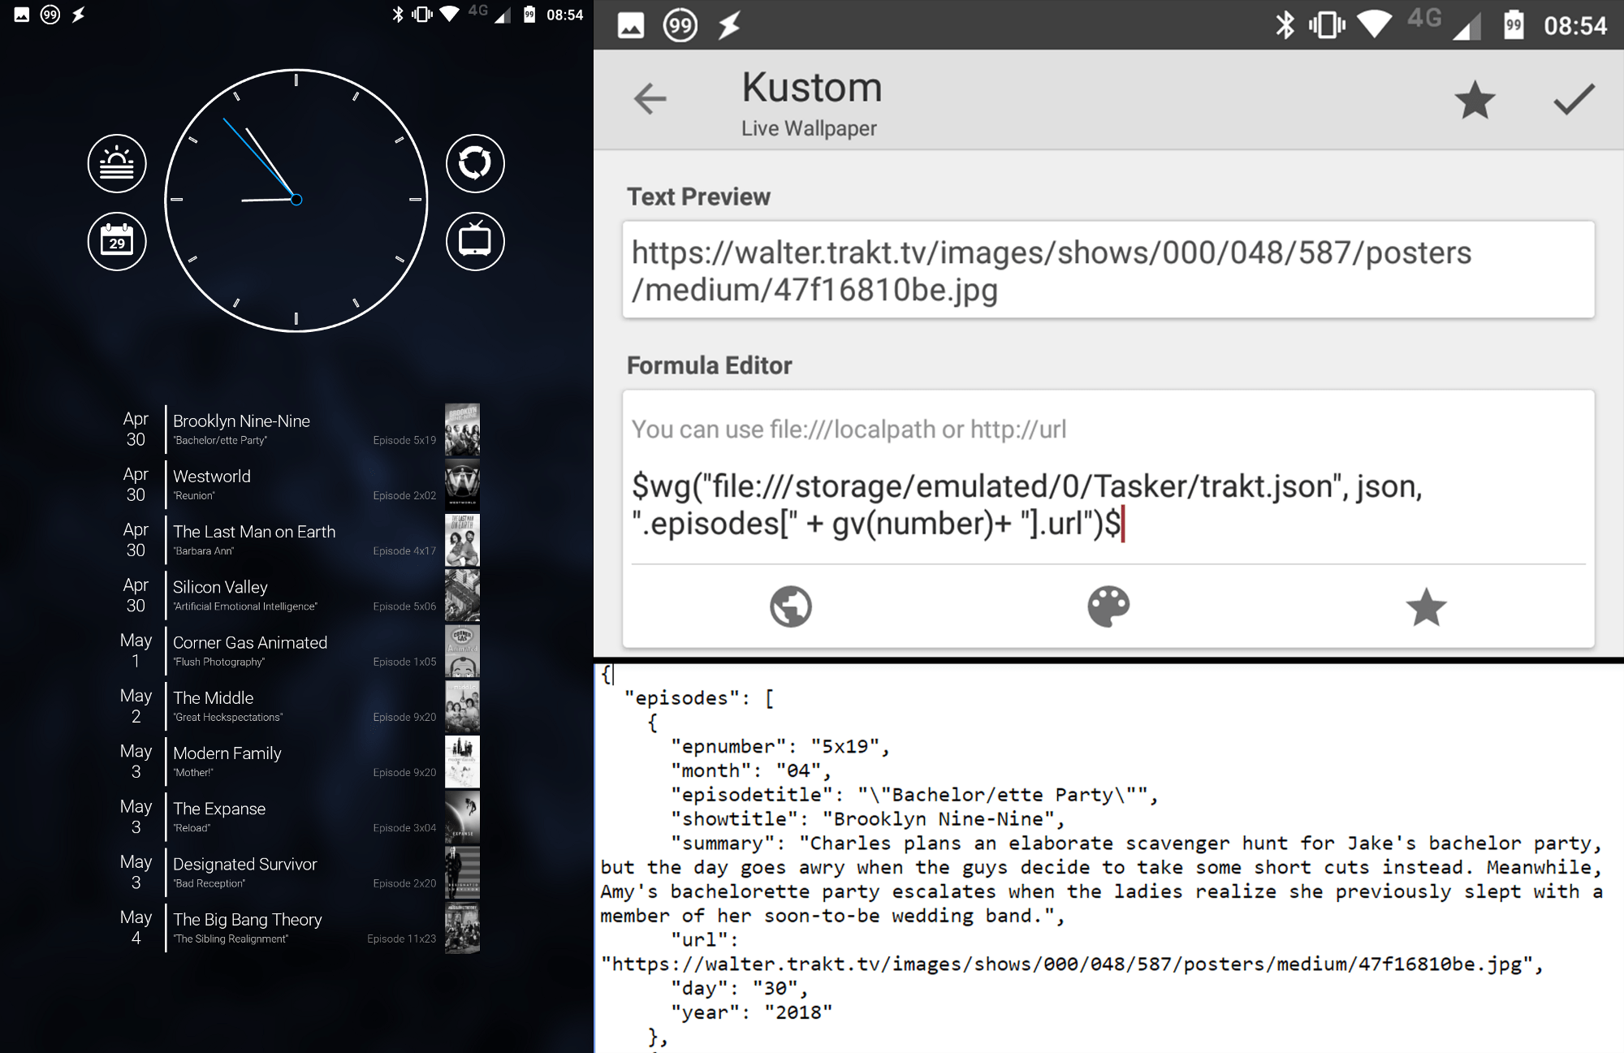Open the TV shows icon on the widget

point(475,241)
